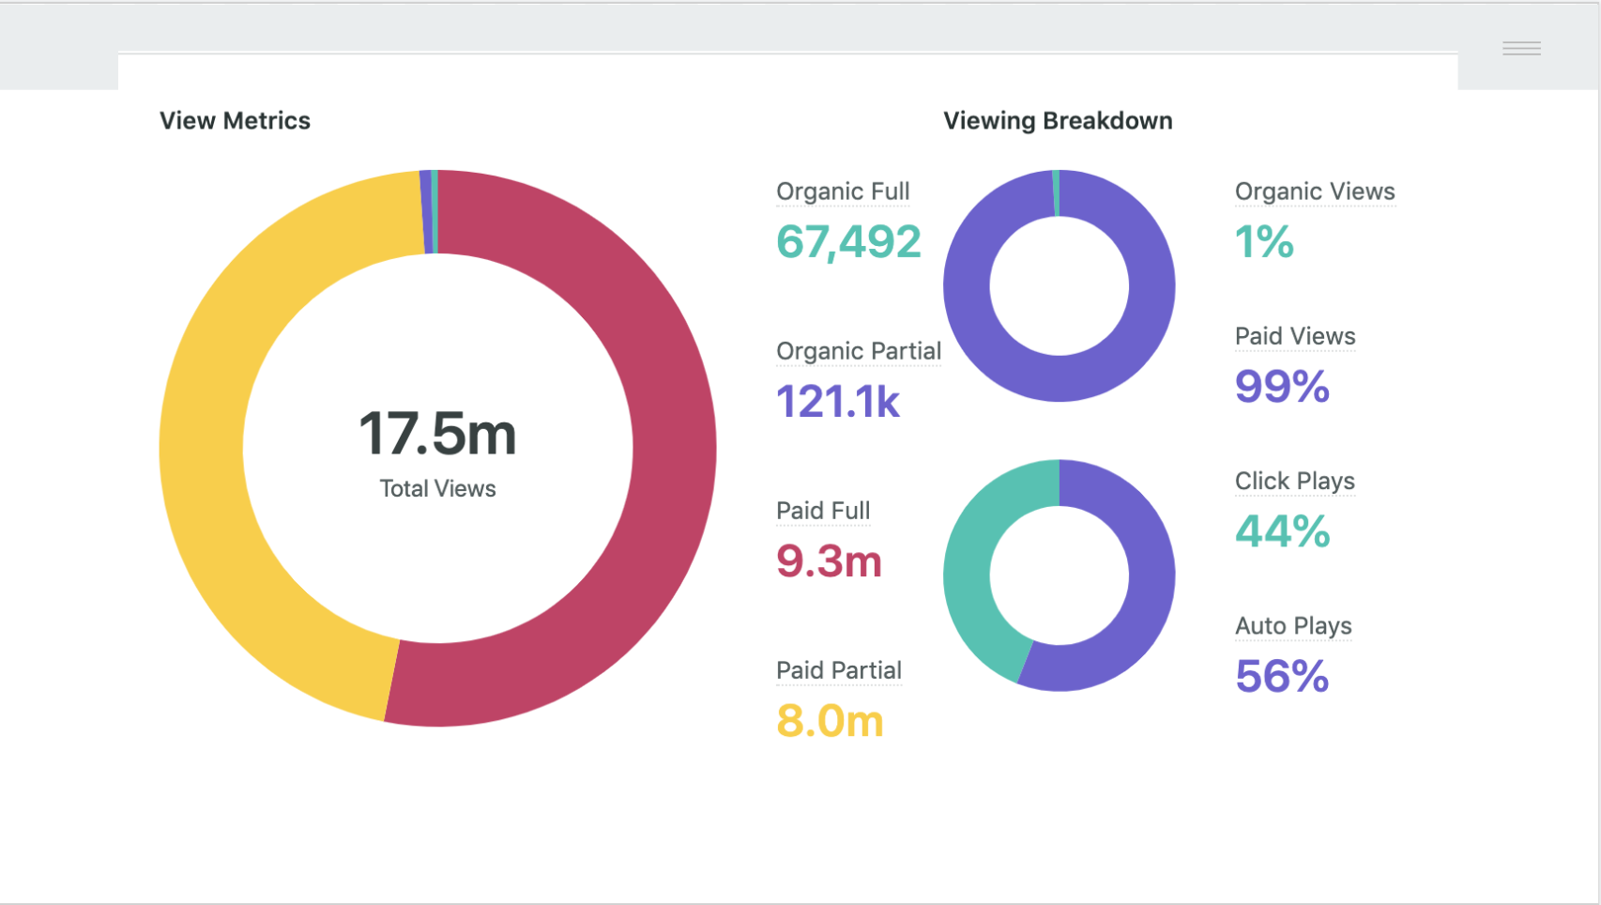Click the 8.0m Paid Partial value
The width and height of the screenshot is (1601, 905).
(830, 721)
